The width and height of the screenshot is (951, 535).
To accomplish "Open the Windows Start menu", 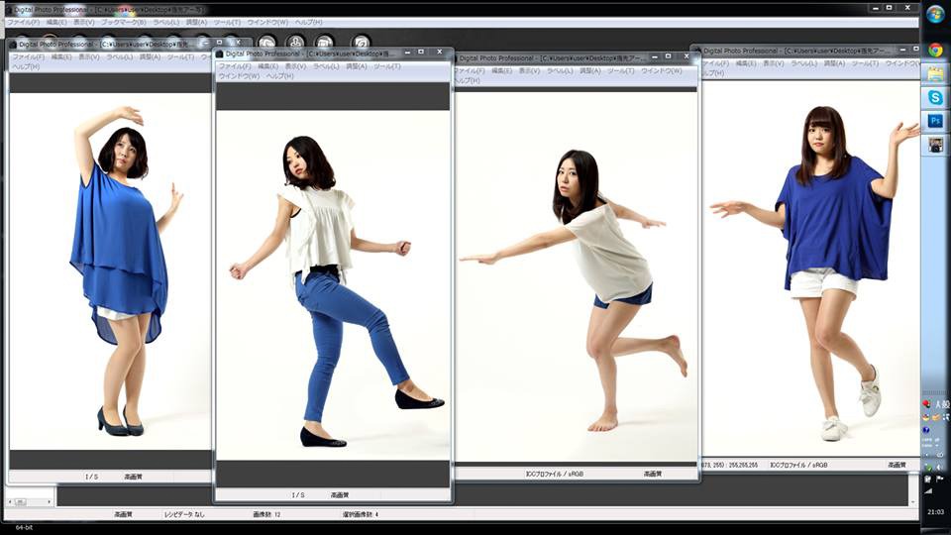I will coord(935,16).
